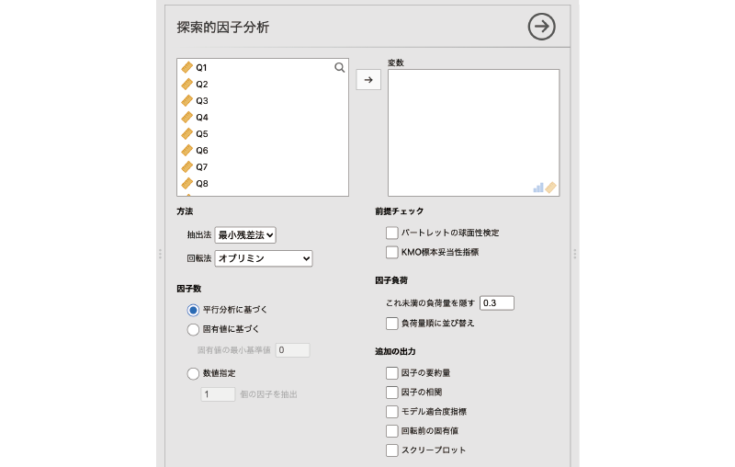Open the 抽出法 dropdown (最小残差法)
The width and height of the screenshot is (735, 467).
pos(245,235)
